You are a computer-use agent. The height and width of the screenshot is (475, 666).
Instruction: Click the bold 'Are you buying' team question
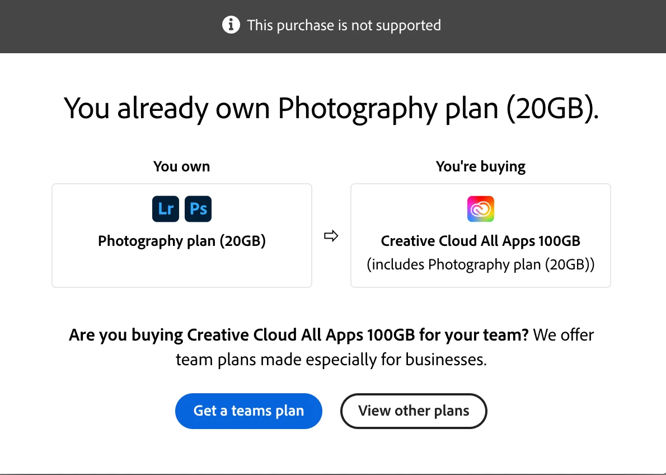tap(298, 335)
